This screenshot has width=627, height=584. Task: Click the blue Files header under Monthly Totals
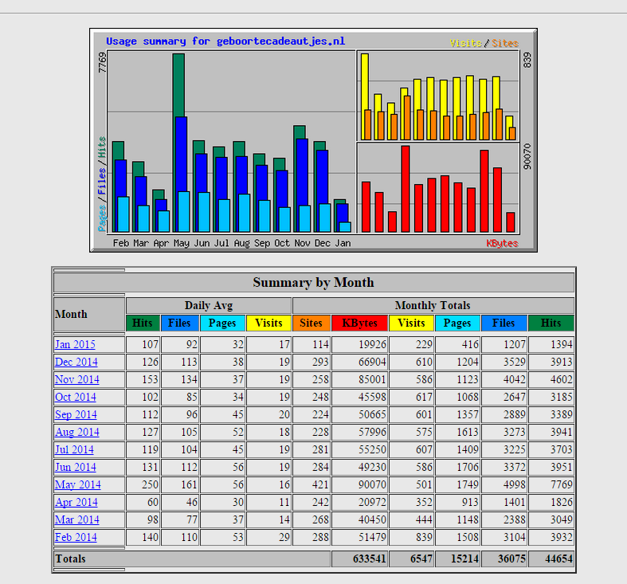pos(504,323)
